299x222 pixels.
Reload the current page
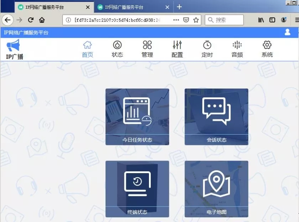pos(31,20)
